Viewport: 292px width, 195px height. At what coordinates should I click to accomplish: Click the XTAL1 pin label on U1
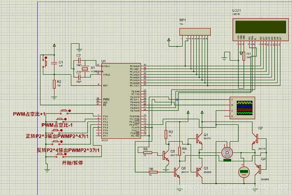pyautogui.click(x=107, y=66)
